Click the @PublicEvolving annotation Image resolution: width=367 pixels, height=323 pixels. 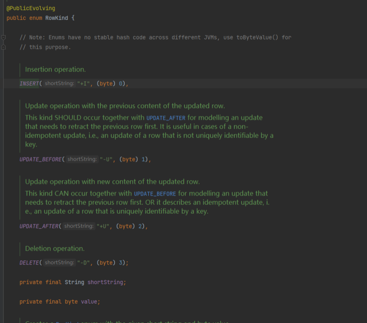[31, 8]
